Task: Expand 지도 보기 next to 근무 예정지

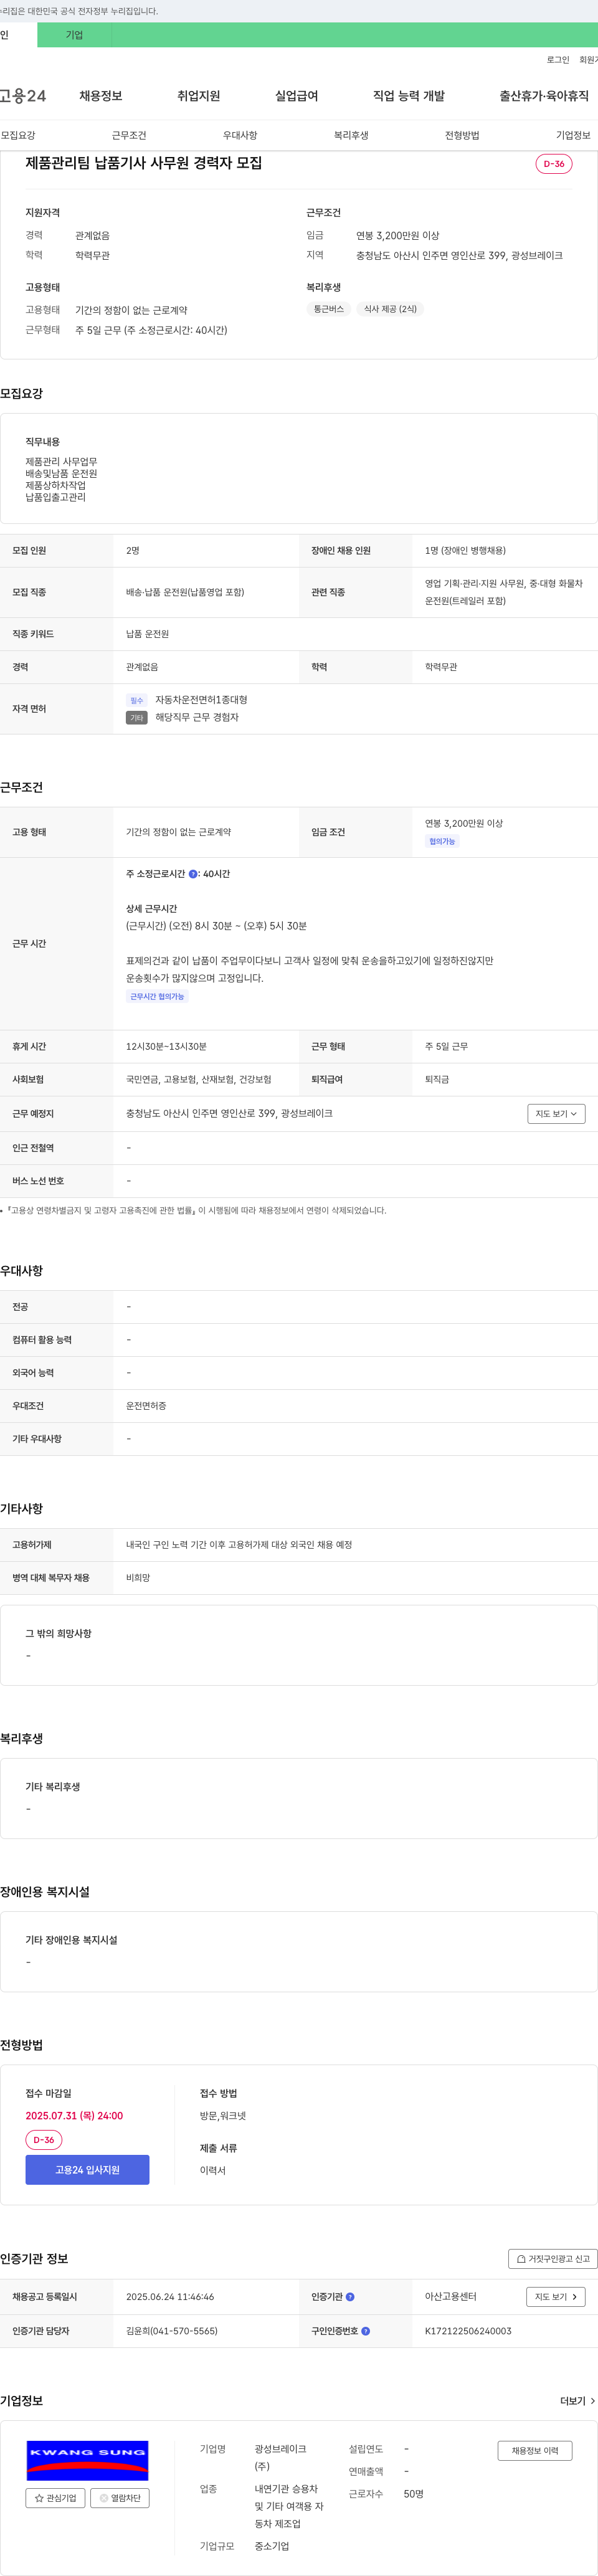Action: coord(556,1114)
